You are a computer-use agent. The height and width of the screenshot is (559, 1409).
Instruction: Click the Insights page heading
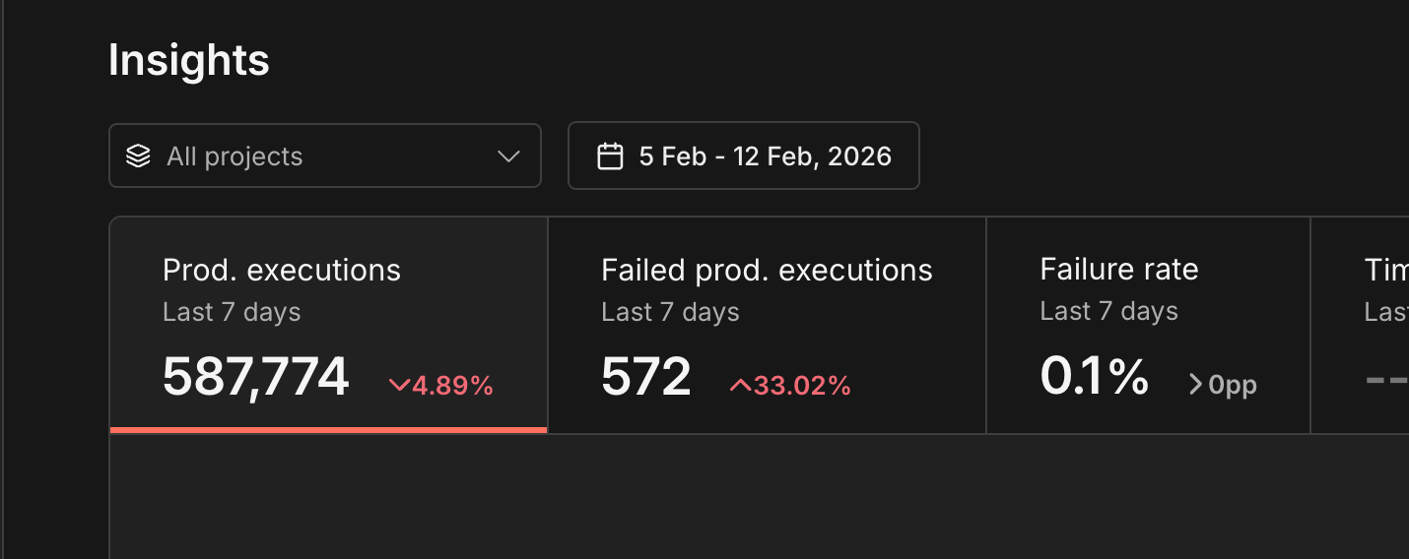(x=189, y=60)
